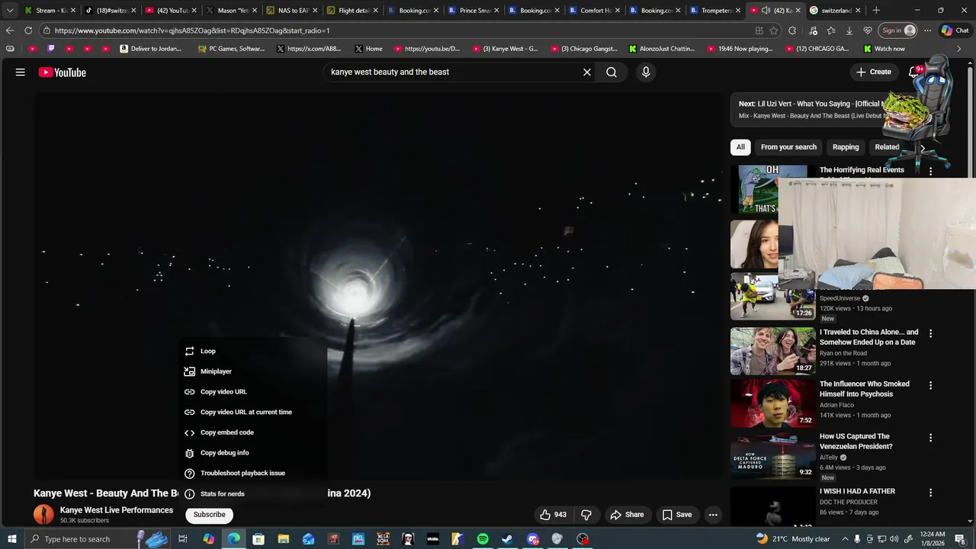Open options for Horrifying Real Events video
Image resolution: width=976 pixels, height=549 pixels.
point(930,172)
